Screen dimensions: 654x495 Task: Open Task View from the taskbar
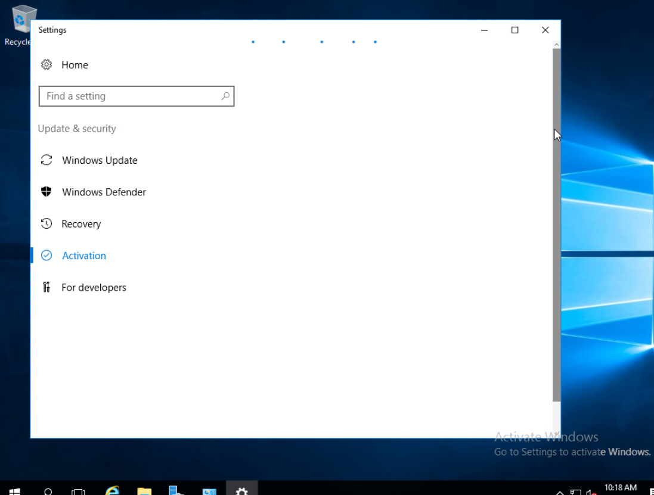[x=79, y=491]
